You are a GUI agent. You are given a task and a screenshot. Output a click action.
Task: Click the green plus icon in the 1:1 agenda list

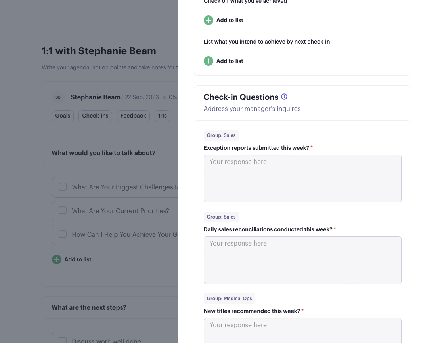pos(57,259)
